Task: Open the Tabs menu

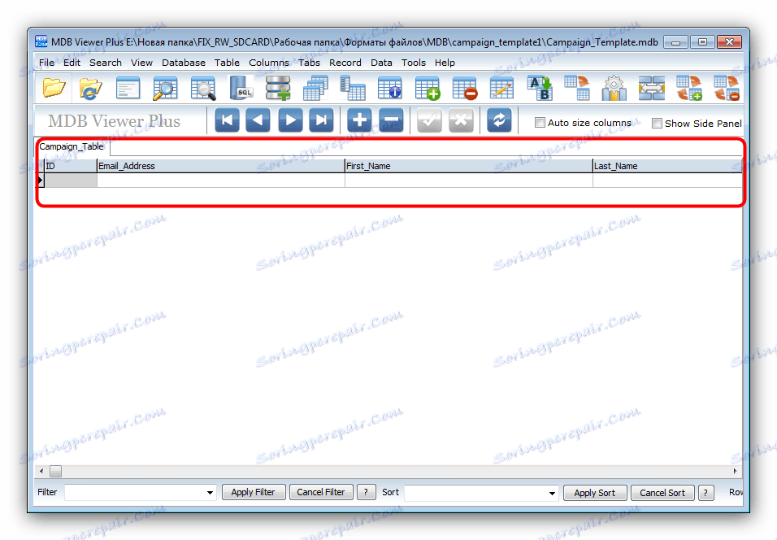Action: 309,63
